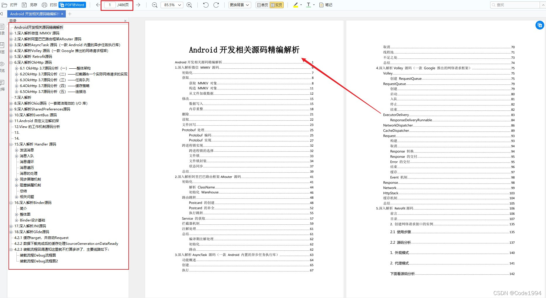Open text tool dropdown arrow
546x298 pixels.
click(314, 5)
